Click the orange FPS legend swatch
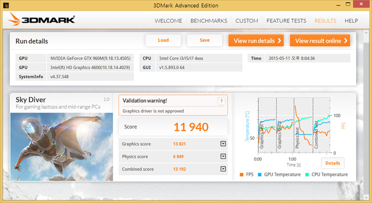 241,174
